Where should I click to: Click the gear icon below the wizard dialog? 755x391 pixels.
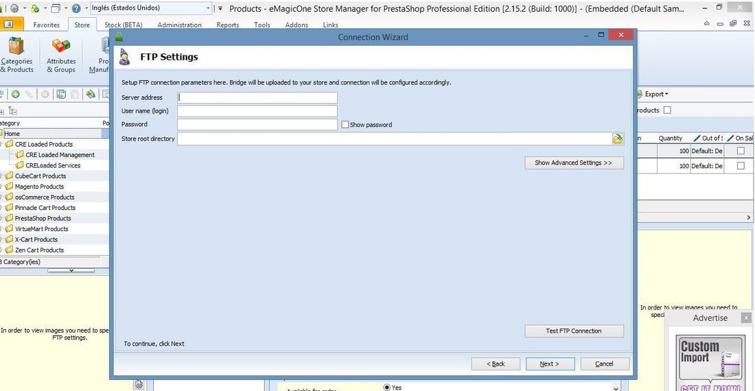(139, 383)
